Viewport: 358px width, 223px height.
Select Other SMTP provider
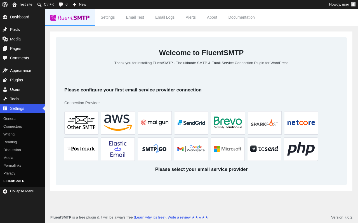pyautogui.click(x=81, y=123)
